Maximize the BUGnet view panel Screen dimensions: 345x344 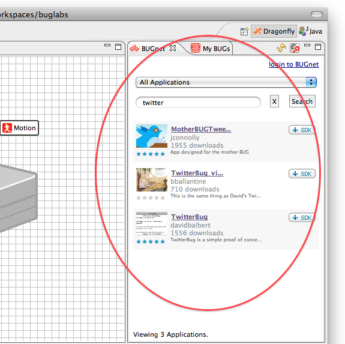318,47
